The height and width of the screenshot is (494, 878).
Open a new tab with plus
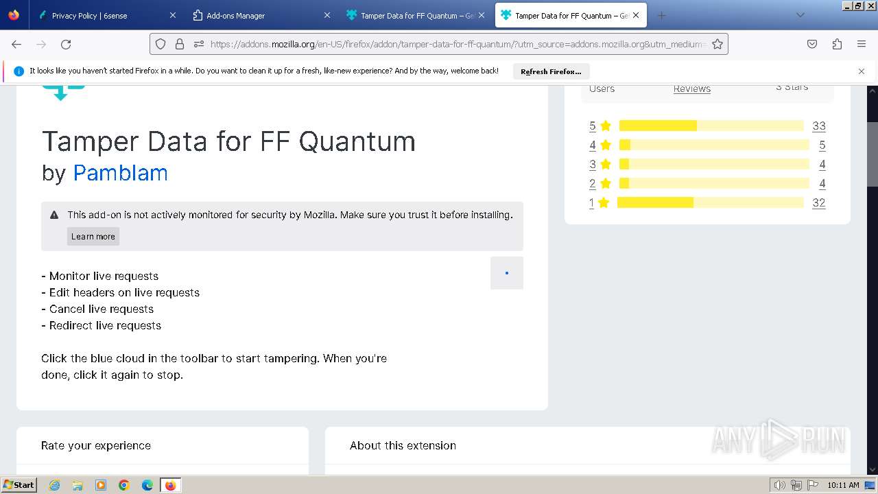661,15
